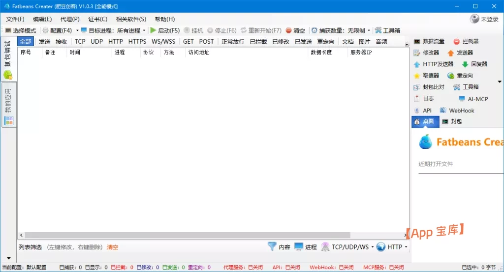Select the 图片 filter
Screen dimensions: 504x272
click(x=365, y=41)
